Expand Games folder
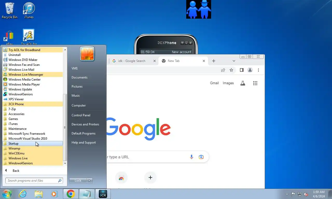332x199 pixels. click(x=33, y=119)
